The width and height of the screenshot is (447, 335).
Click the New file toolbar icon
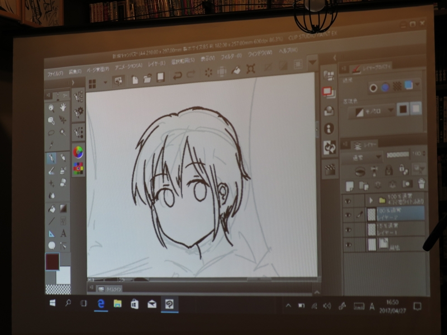pos(135,80)
